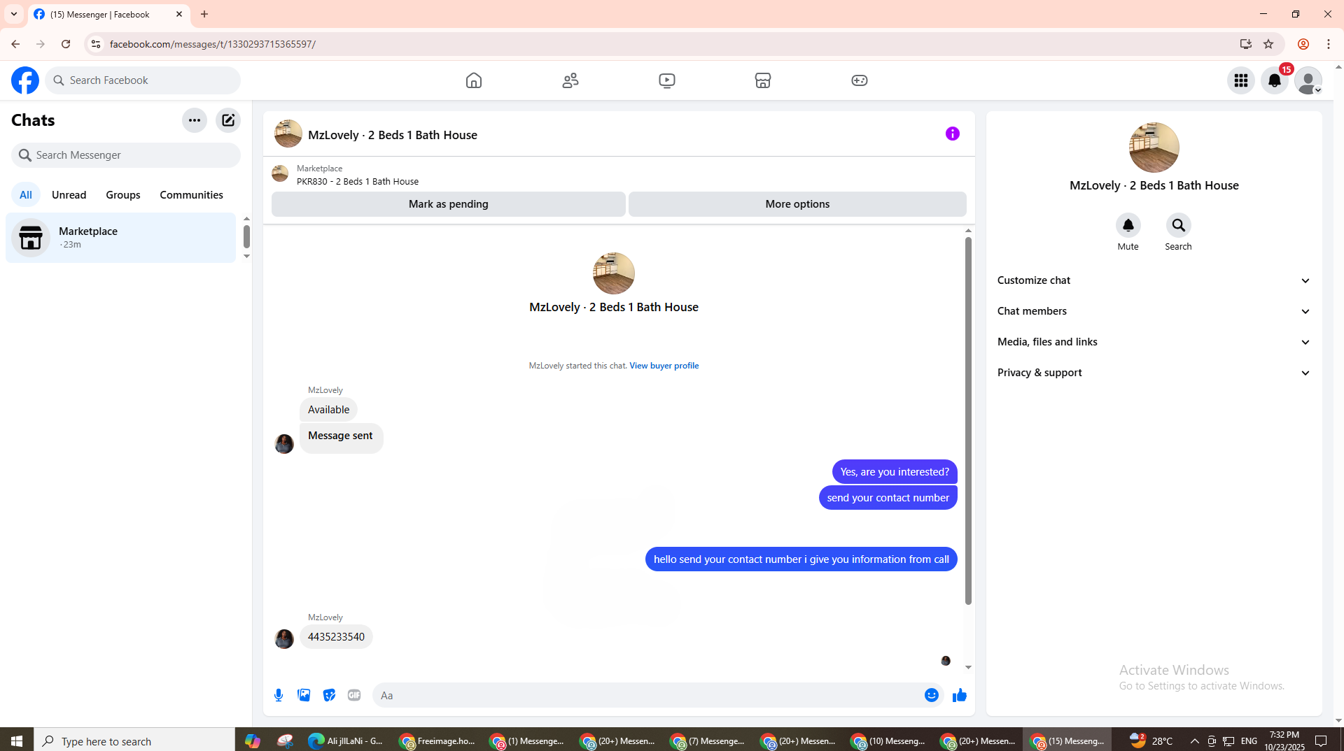Click More options button

797,204
